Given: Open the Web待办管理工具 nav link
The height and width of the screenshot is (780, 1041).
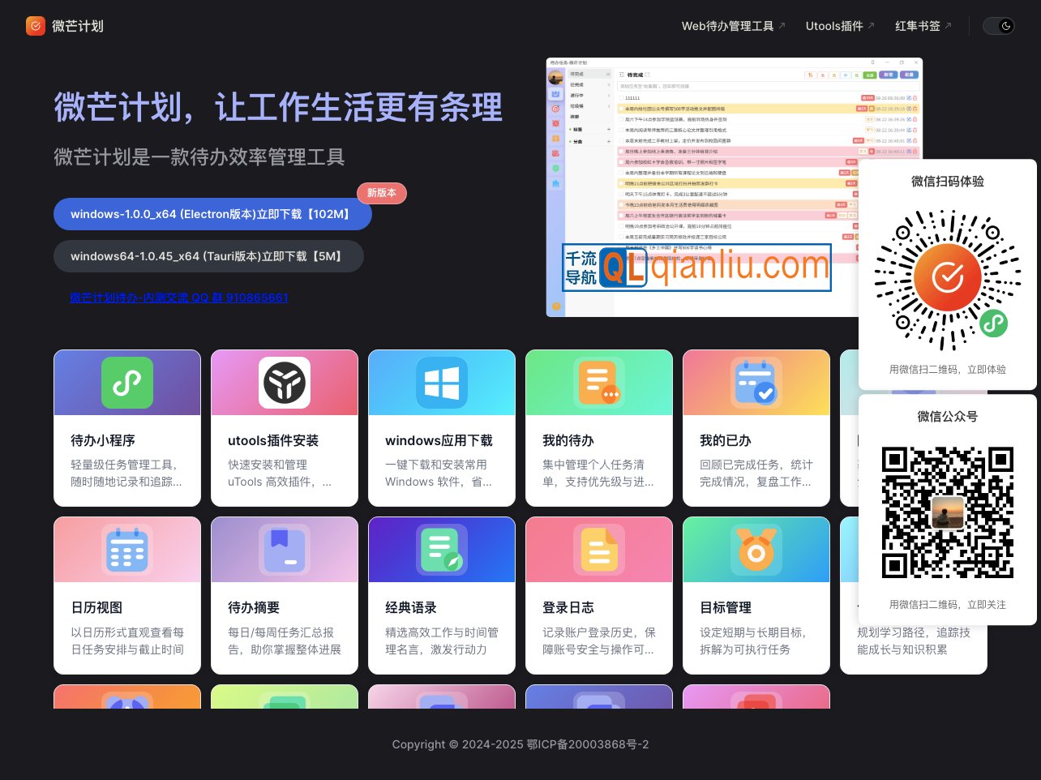Looking at the screenshot, I should (x=729, y=25).
